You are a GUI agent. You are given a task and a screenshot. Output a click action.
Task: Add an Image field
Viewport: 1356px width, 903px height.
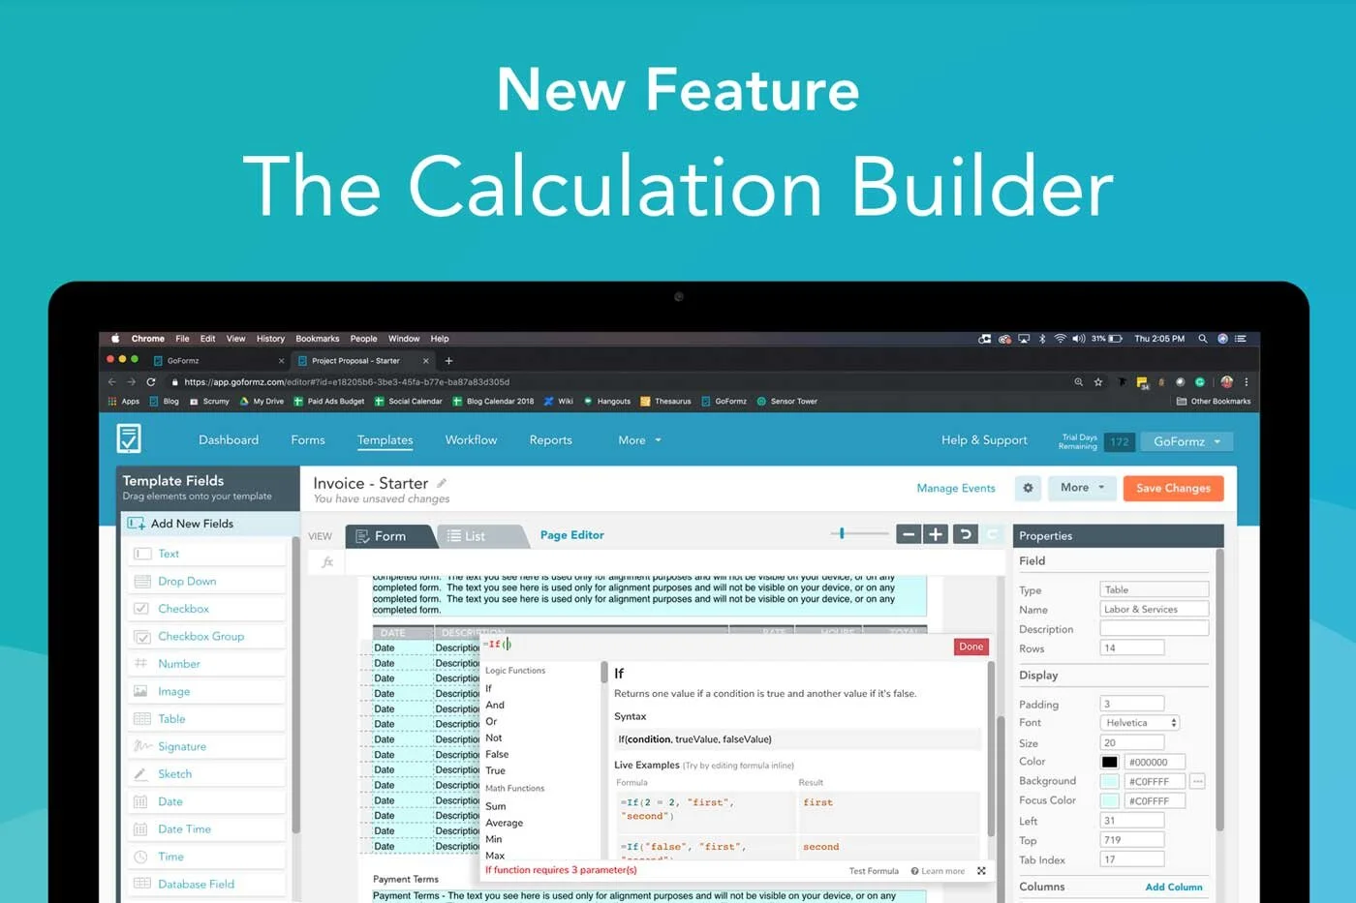[x=206, y=691]
